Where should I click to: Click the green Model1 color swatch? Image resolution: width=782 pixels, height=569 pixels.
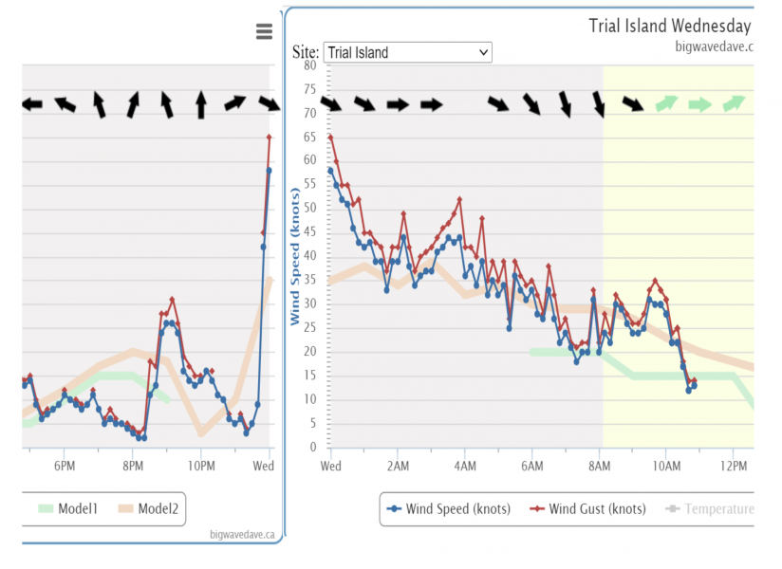[46, 509]
